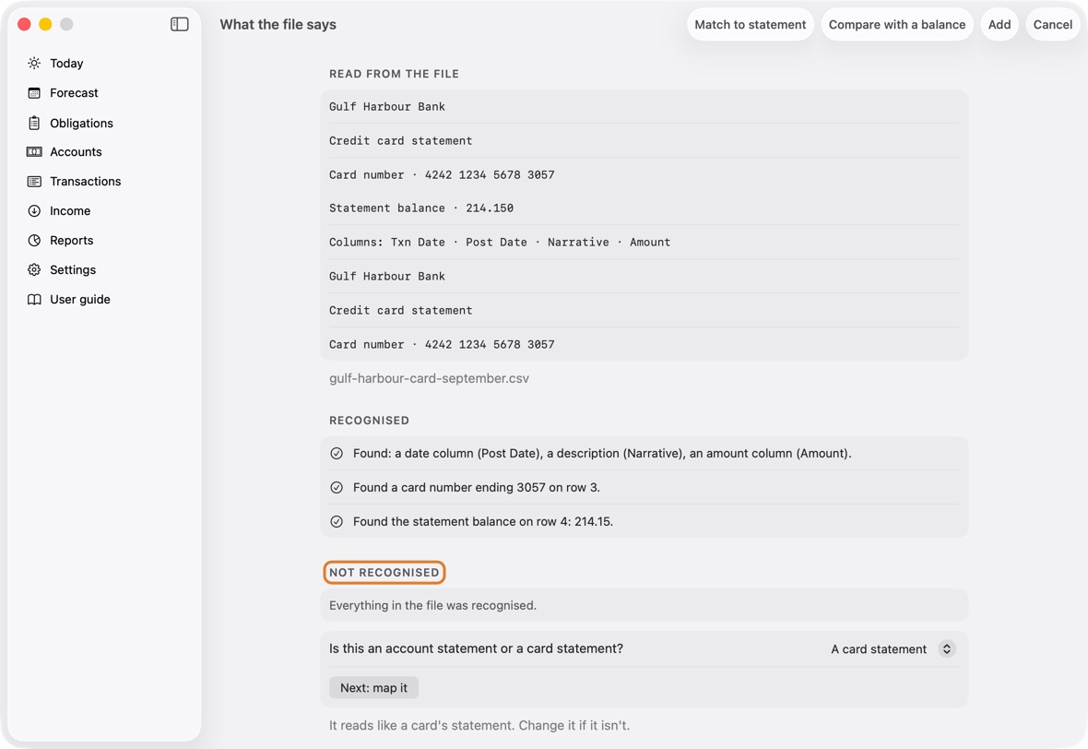The height and width of the screenshot is (749, 1088).
Task: Click the Transactions list icon
Action: (x=34, y=181)
